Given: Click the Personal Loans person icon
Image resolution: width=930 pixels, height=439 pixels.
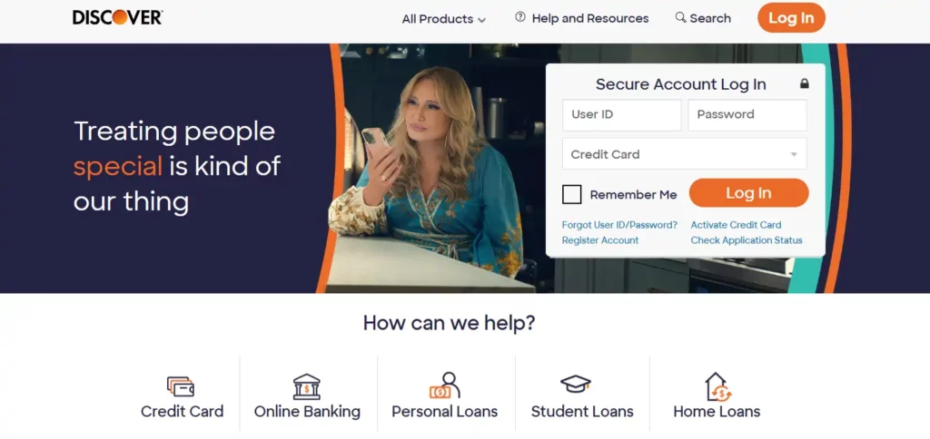Looking at the screenshot, I should pos(445,385).
